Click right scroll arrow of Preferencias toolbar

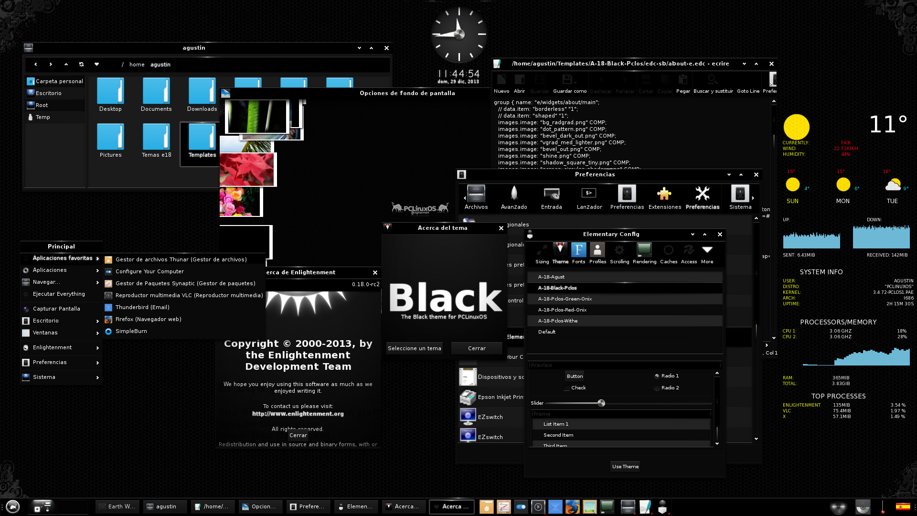click(x=753, y=198)
